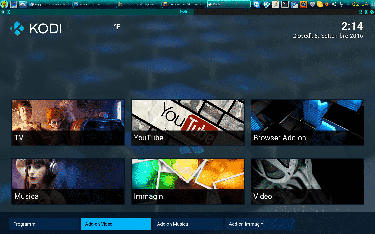The width and height of the screenshot is (375, 234).
Task: Close the Kodi window
Action: (x=372, y=12)
